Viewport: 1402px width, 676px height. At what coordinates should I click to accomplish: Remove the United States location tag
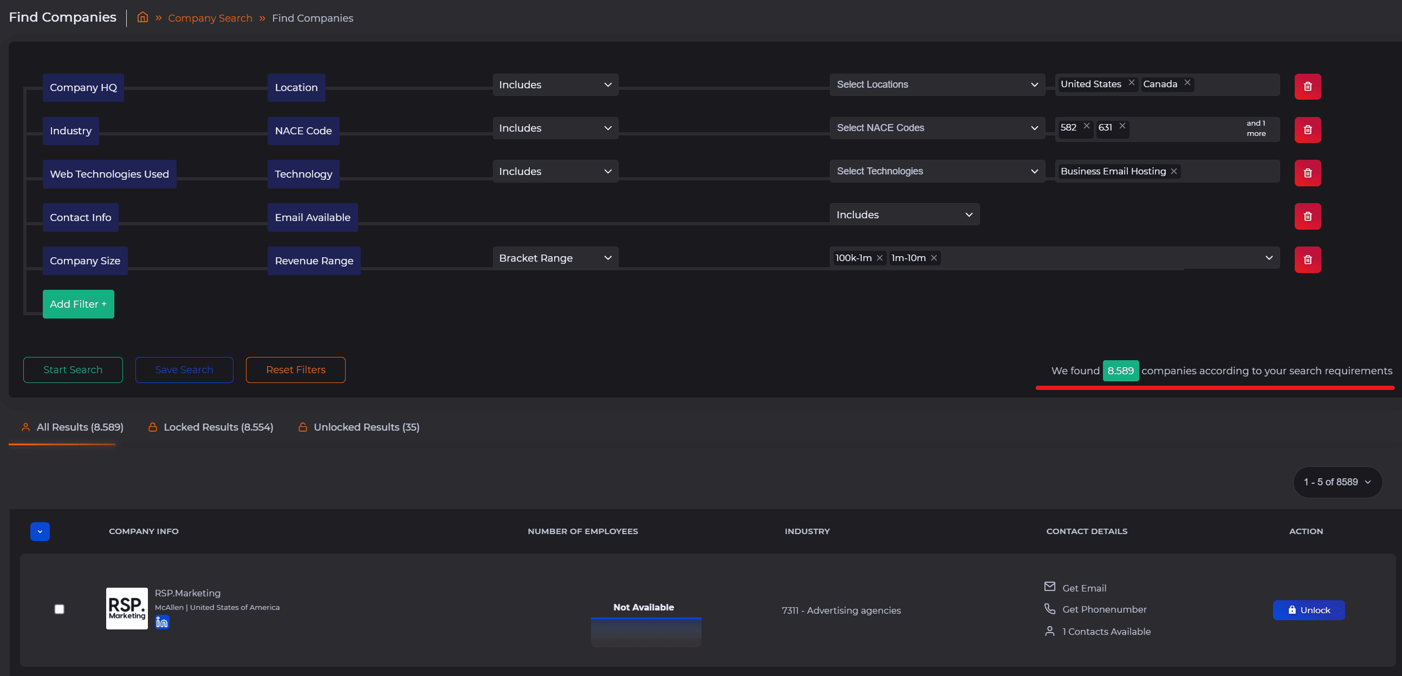coord(1132,83)
